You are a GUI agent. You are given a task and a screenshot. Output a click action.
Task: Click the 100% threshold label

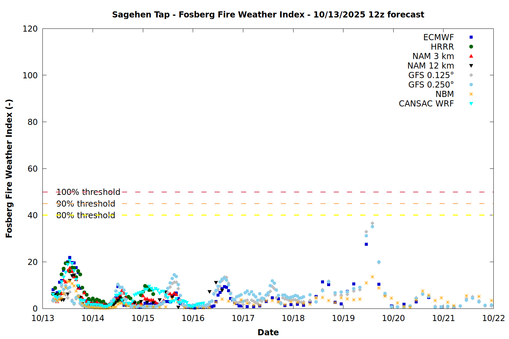coord(88,192)
